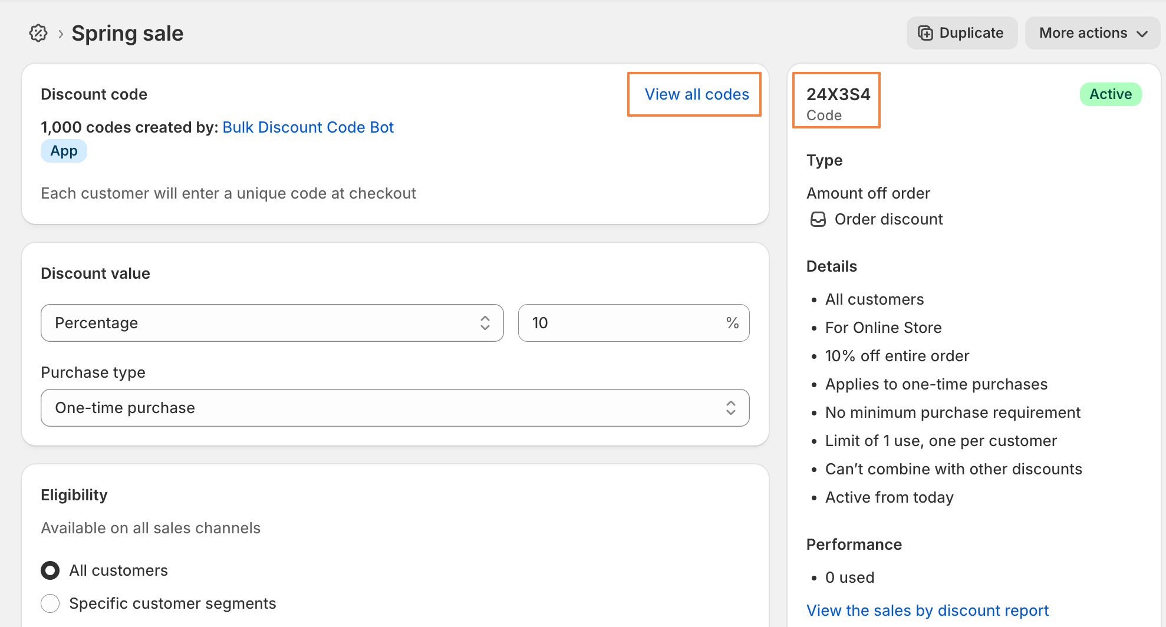Click the 24X3S4 code title
This screenshot has height=627, width=1166.
point(838,94)
